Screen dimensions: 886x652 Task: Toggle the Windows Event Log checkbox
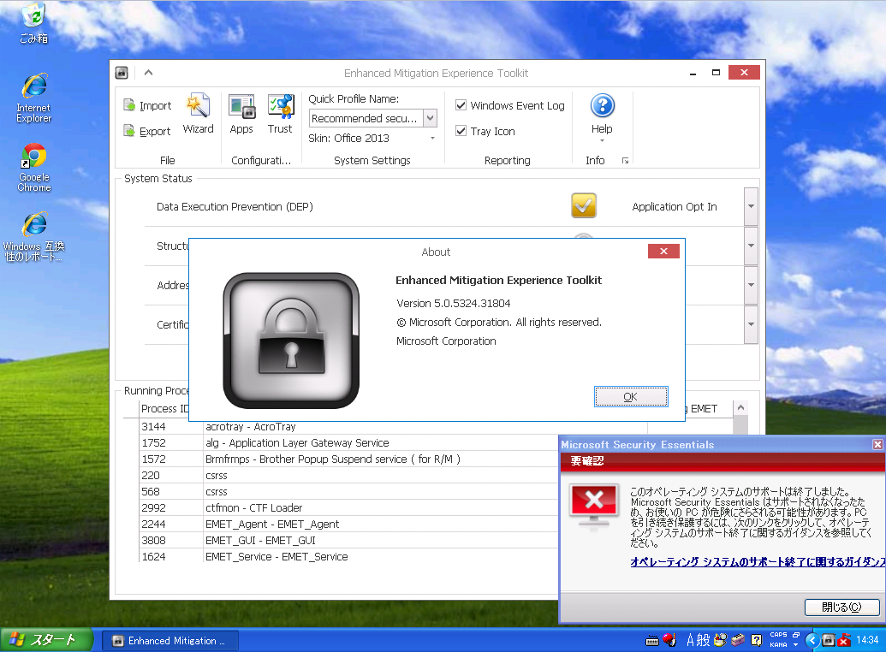(461, 105)
